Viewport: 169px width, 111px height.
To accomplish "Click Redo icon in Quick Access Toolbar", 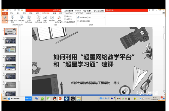I will tap(15, 10).
